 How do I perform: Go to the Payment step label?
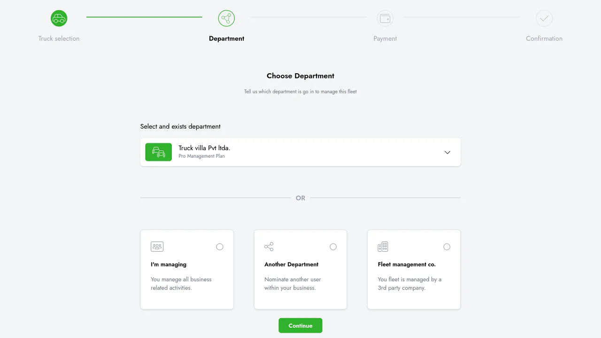(x=385, y=38)
